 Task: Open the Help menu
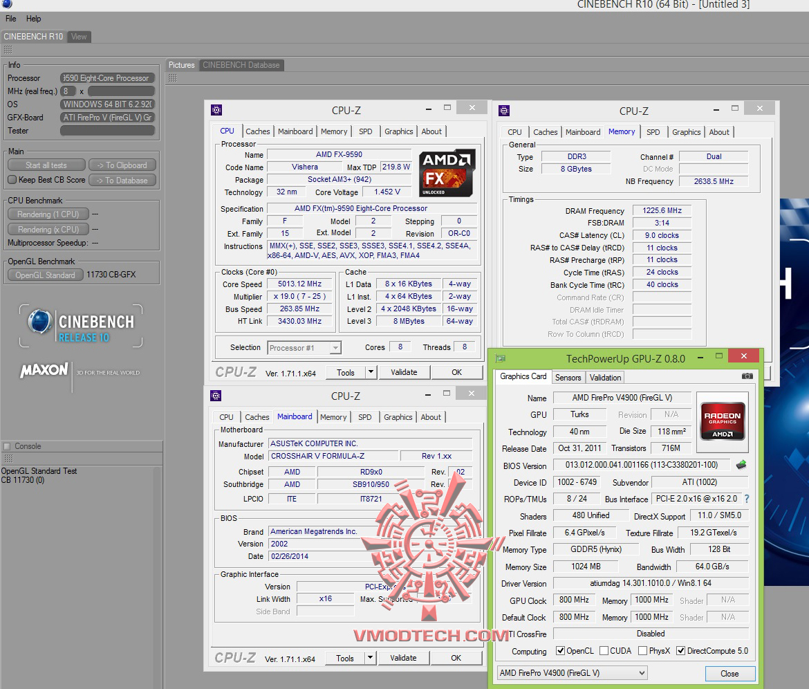tap(34, 19)
